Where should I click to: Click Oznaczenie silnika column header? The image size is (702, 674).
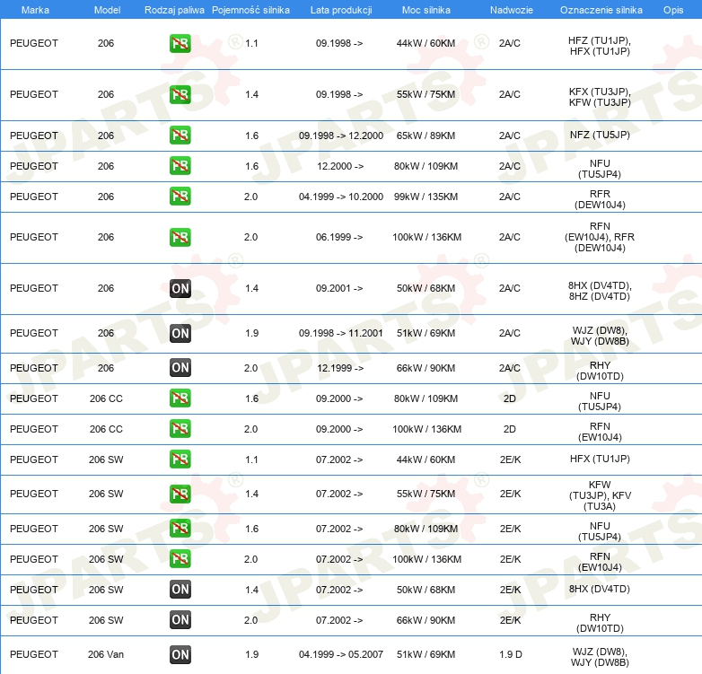point(601,10)
